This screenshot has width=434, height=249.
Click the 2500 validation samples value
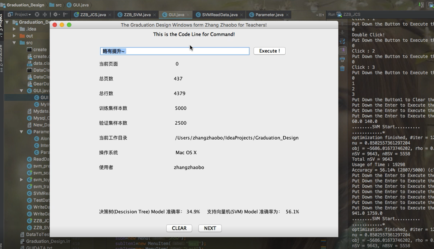tap(181, 123)
